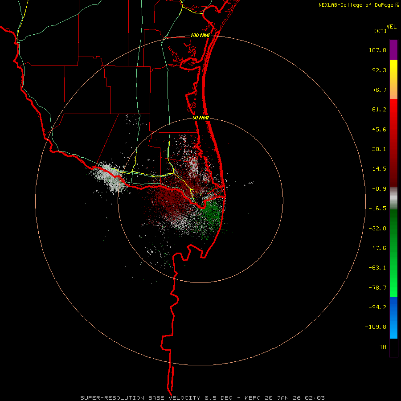Click the KBRO 20 JAN 26 02:03 timestamp

click(x=285, y=398)
